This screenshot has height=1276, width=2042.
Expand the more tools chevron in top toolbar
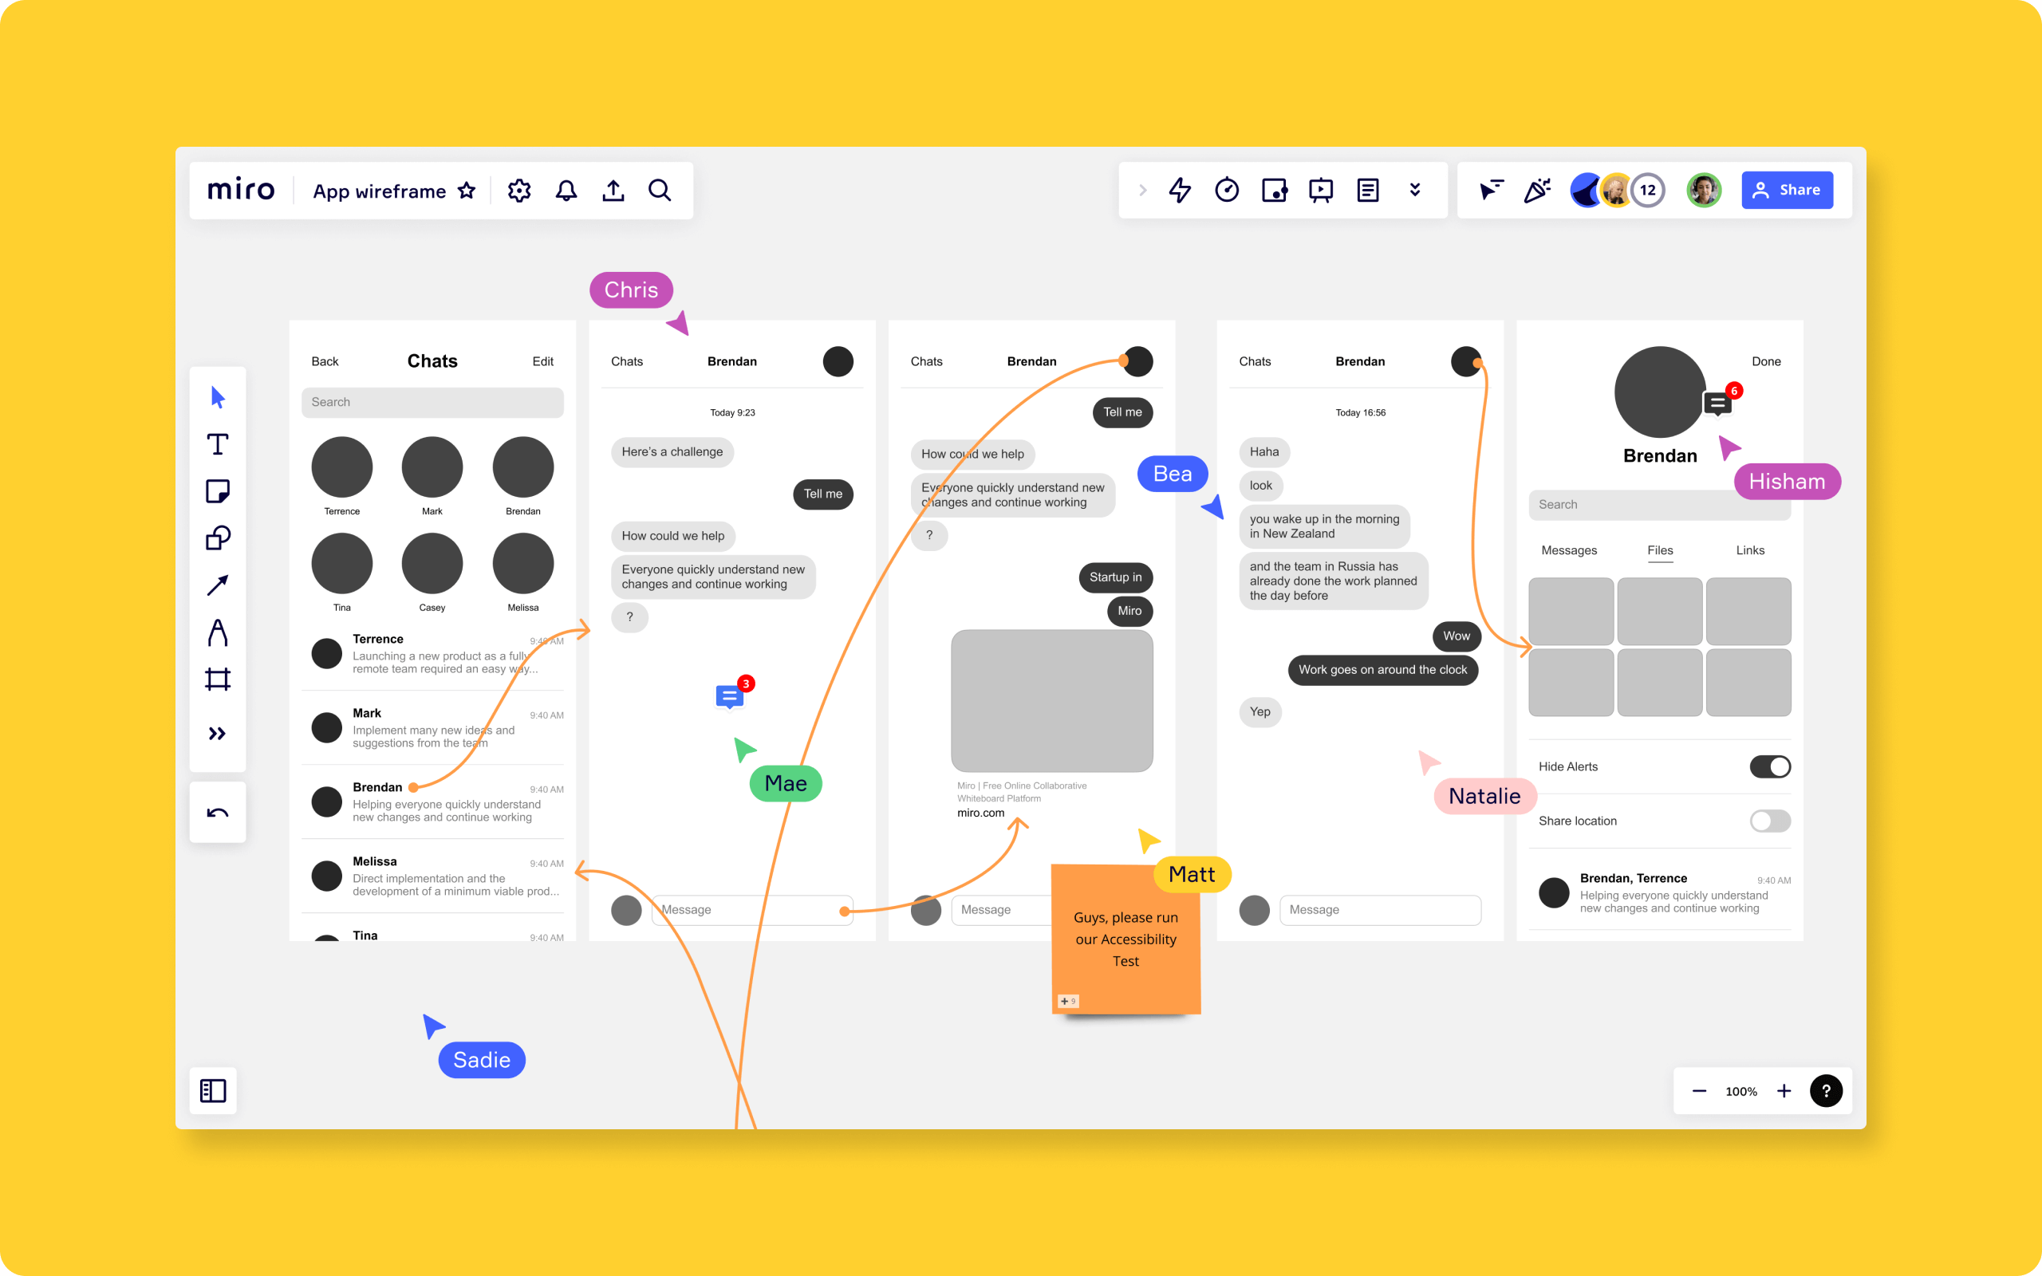[x=1416, y=190]
